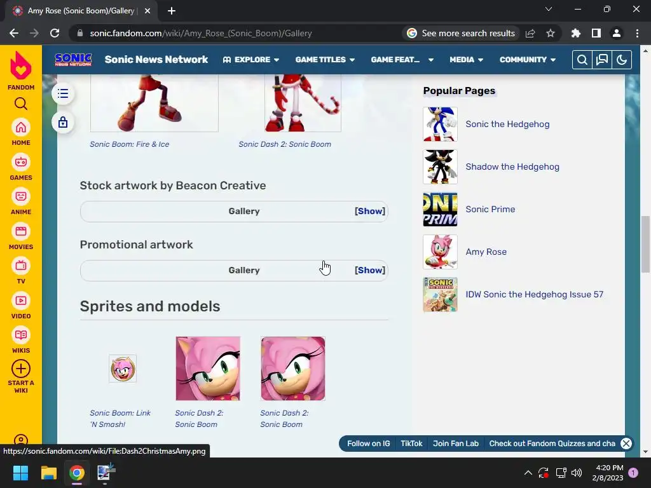Screen dimensions: 651x488
Task: Click Check out Fandom Quizzes link
Action: click(x=552, y=443)
